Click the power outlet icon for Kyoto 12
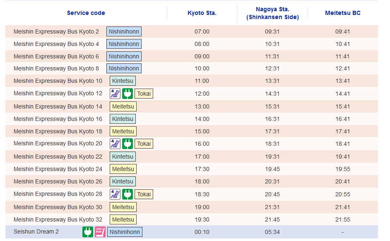This screenshot has height=241, width=390. point(128,94)
